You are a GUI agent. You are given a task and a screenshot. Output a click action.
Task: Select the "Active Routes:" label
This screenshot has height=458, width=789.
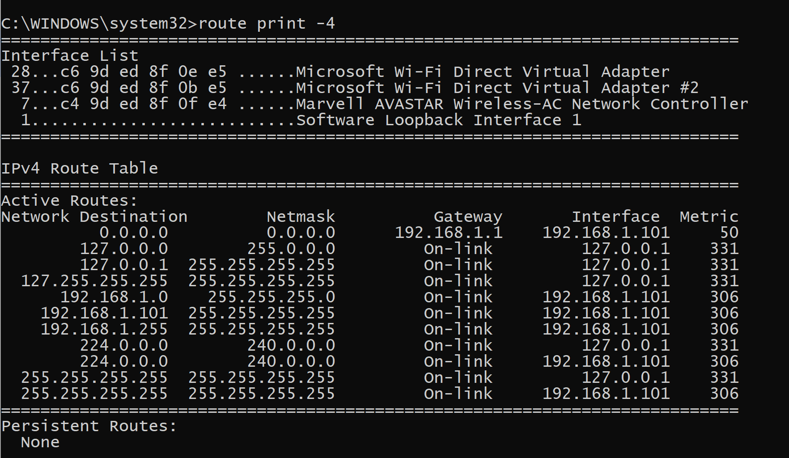pos(69,201)
